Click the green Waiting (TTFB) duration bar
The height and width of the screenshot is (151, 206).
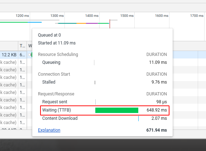(x=117, y=110)
